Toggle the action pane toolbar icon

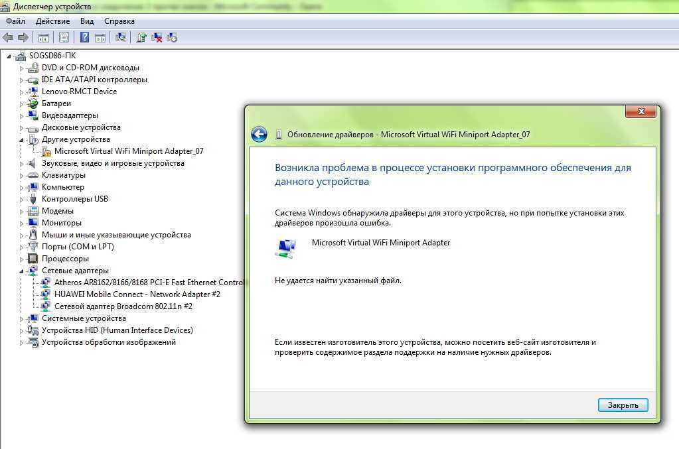pyautogui.click(x=100, y=38)
